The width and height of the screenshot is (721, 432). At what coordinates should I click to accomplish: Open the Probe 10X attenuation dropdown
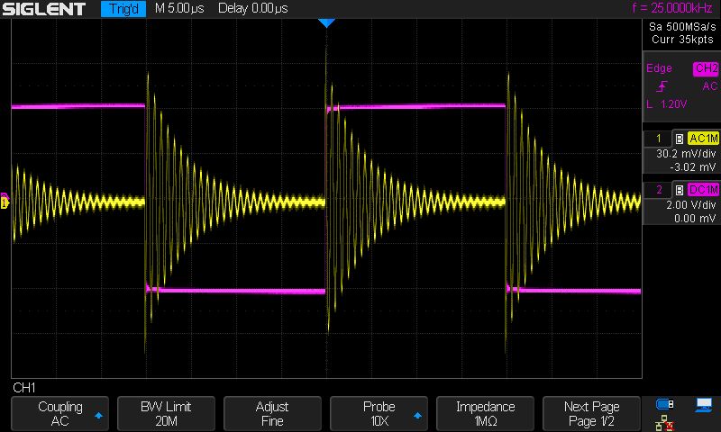click(x=379, y=414)
